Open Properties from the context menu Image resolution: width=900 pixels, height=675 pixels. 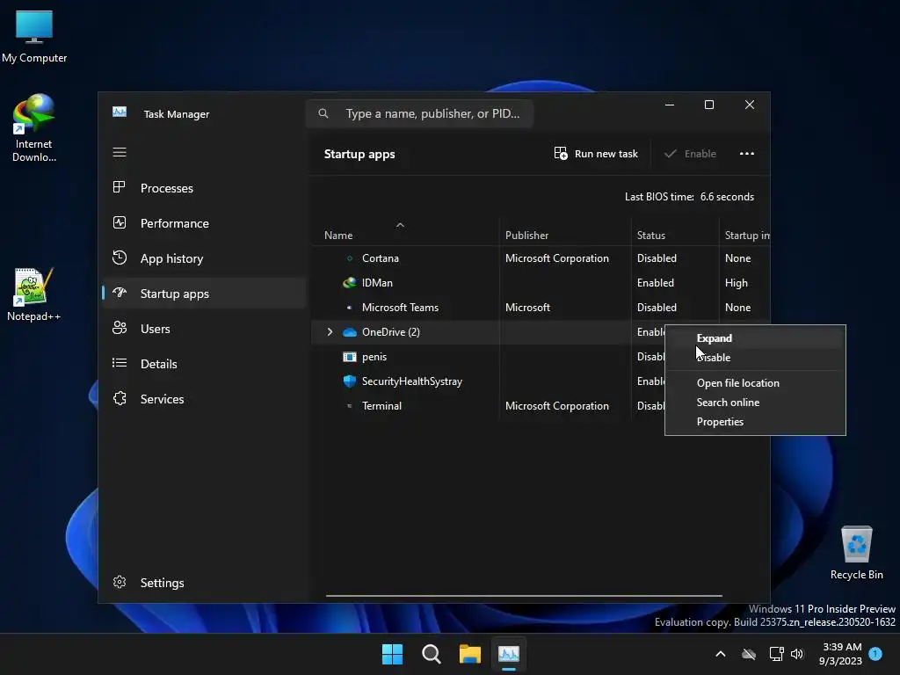click(x=755, y=422)
